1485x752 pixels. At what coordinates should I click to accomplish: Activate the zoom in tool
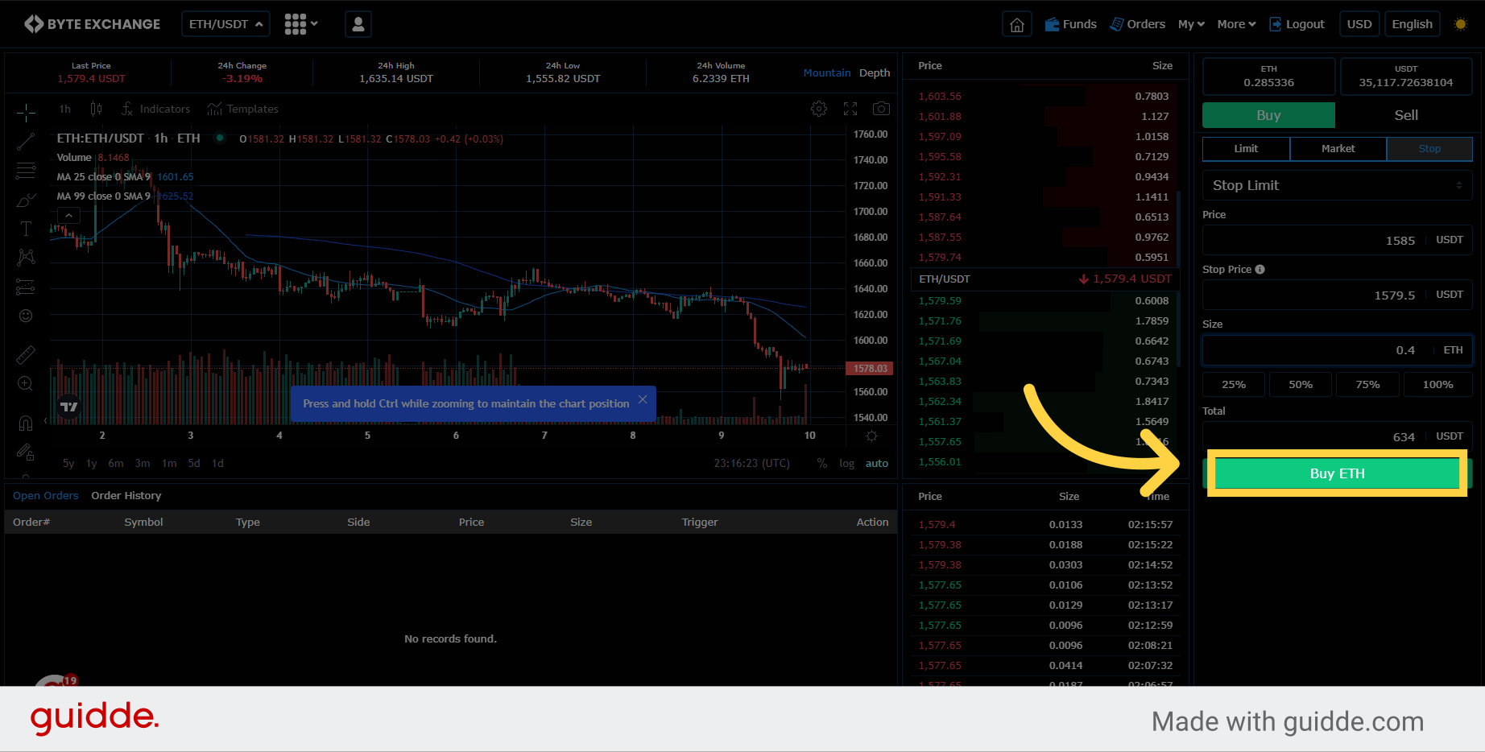[26, 384]
